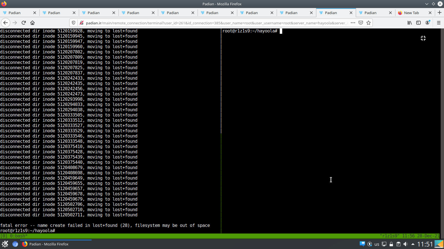Screen dimensions: 444x249
Task: Select the currently active Padian tab
Action: (331, 13)
